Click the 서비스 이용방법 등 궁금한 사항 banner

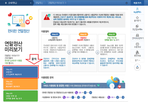[83, 86]
